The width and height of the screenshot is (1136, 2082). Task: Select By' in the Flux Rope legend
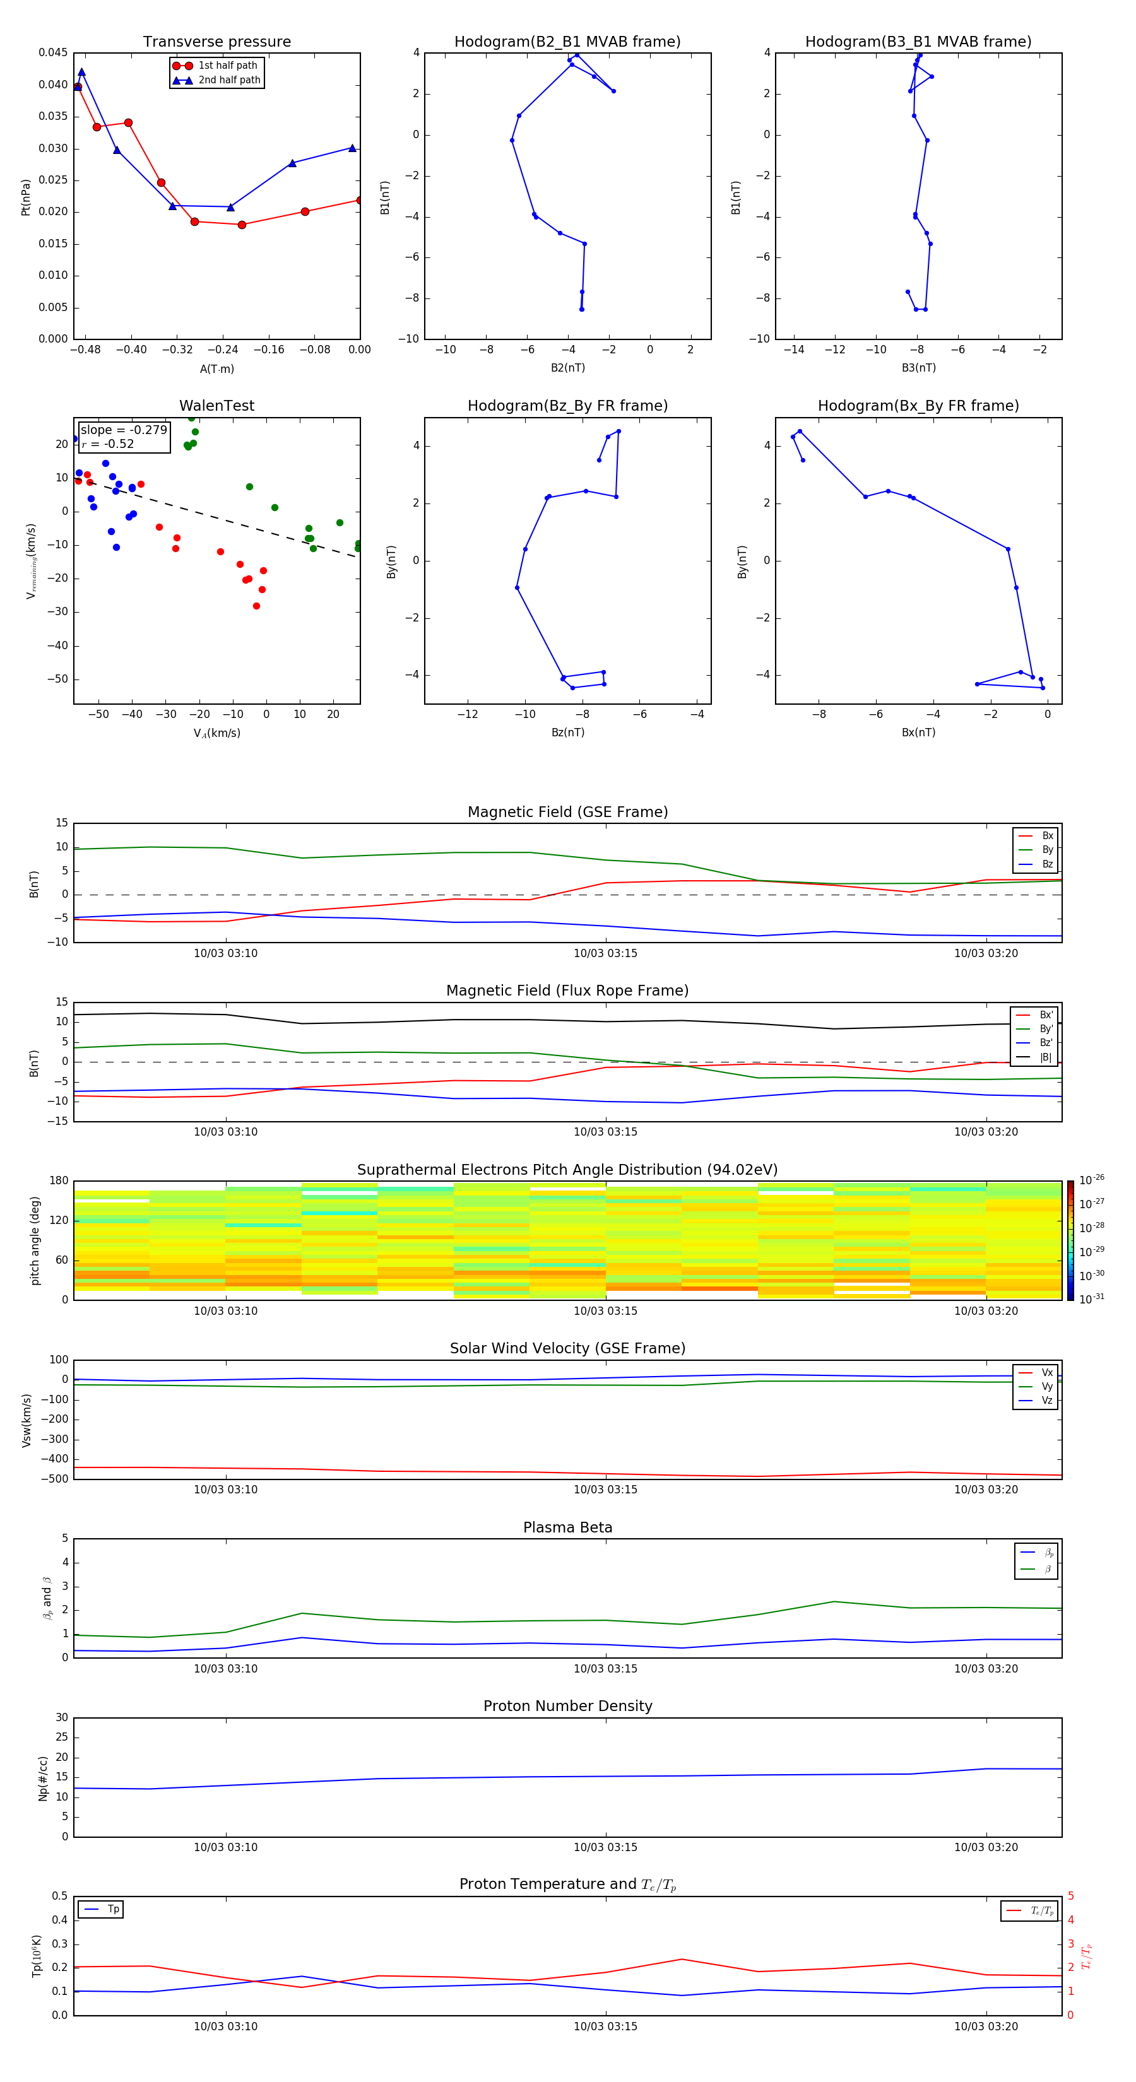[x=1034, y=1029]
